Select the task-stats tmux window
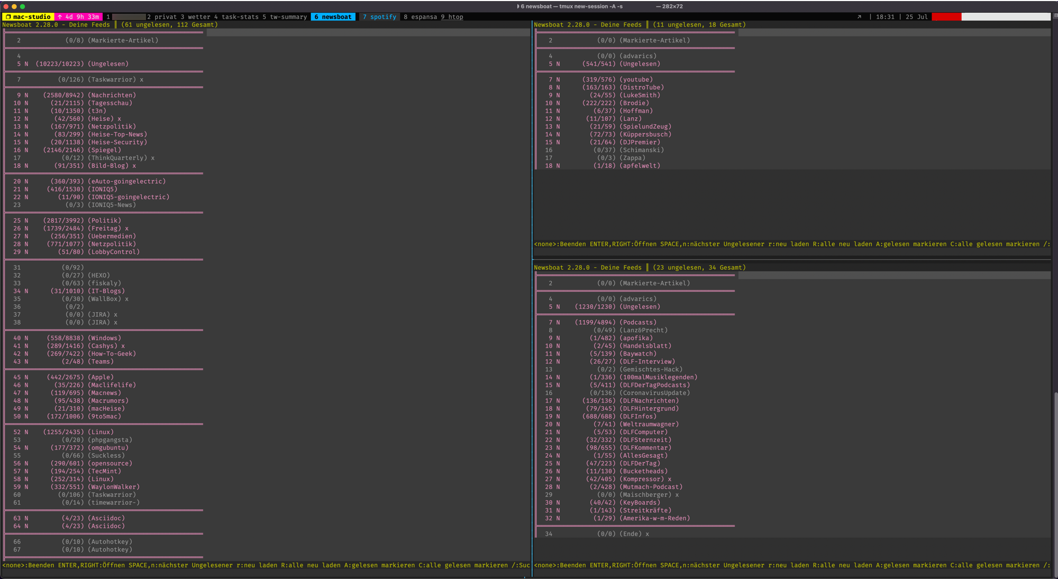 click(236, 17)
